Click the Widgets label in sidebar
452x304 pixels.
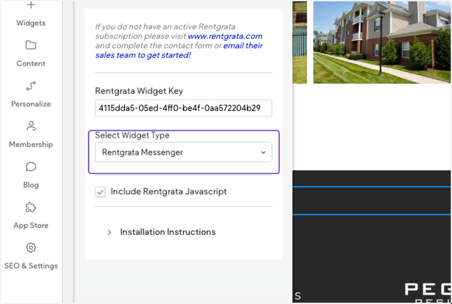point(31,23)
